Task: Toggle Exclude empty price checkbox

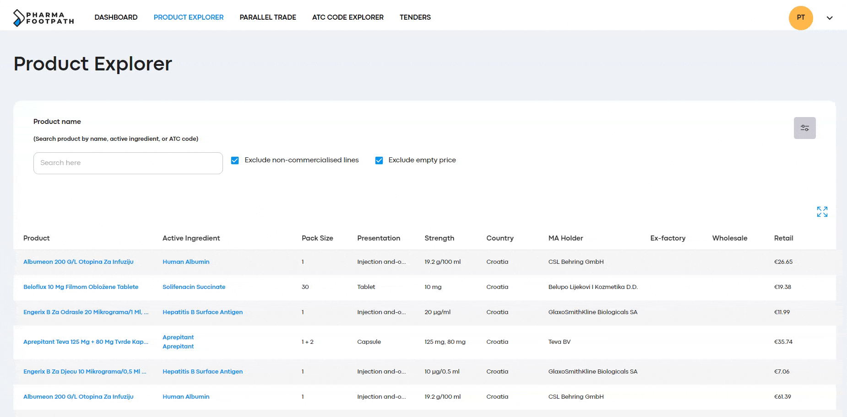Action: point(379,160)
